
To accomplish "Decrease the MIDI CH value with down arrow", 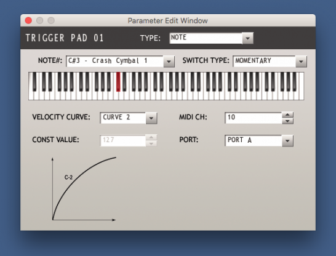I will pyautogui.click(x=287, y=121).
